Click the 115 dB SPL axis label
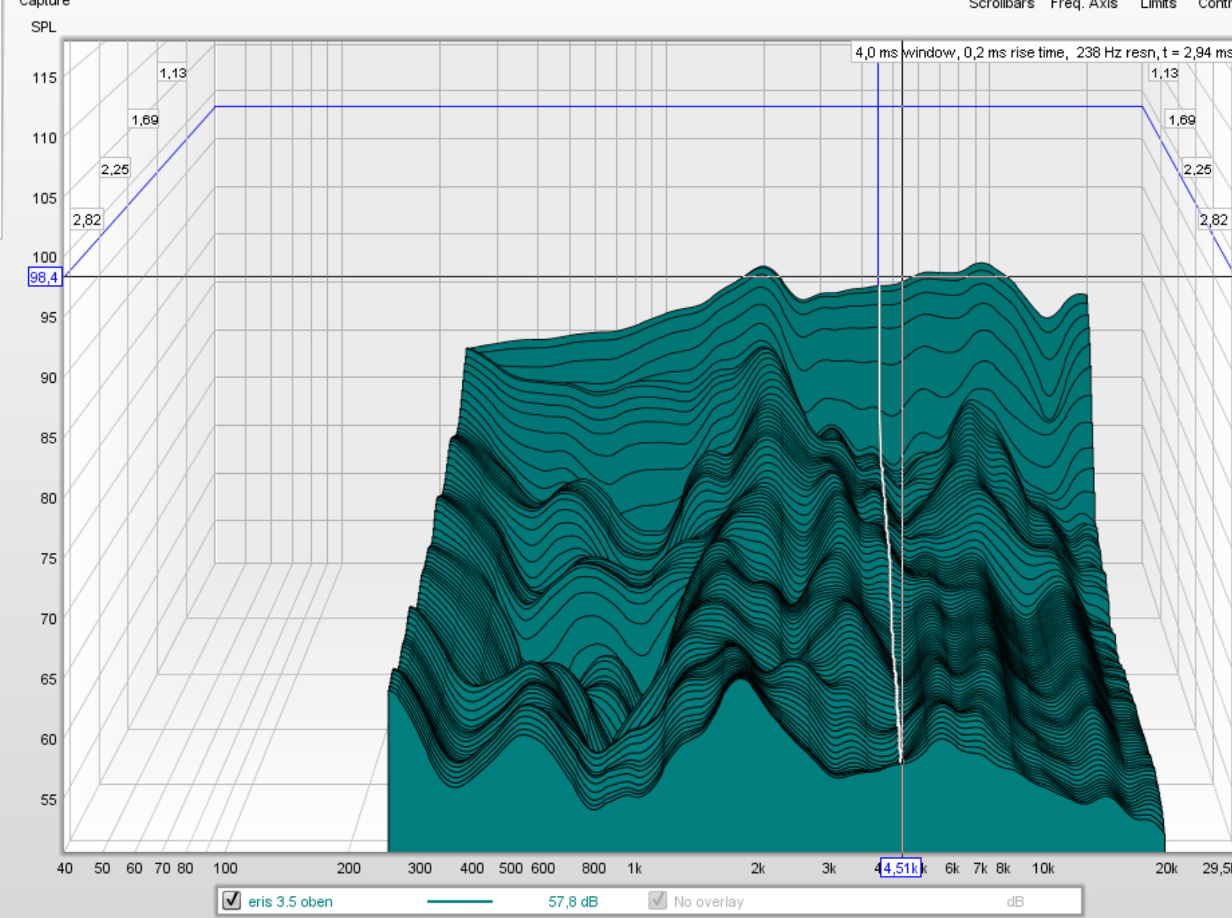Image resolution: width=1232 pixels, height=918 pixels. tap(44, 77)
